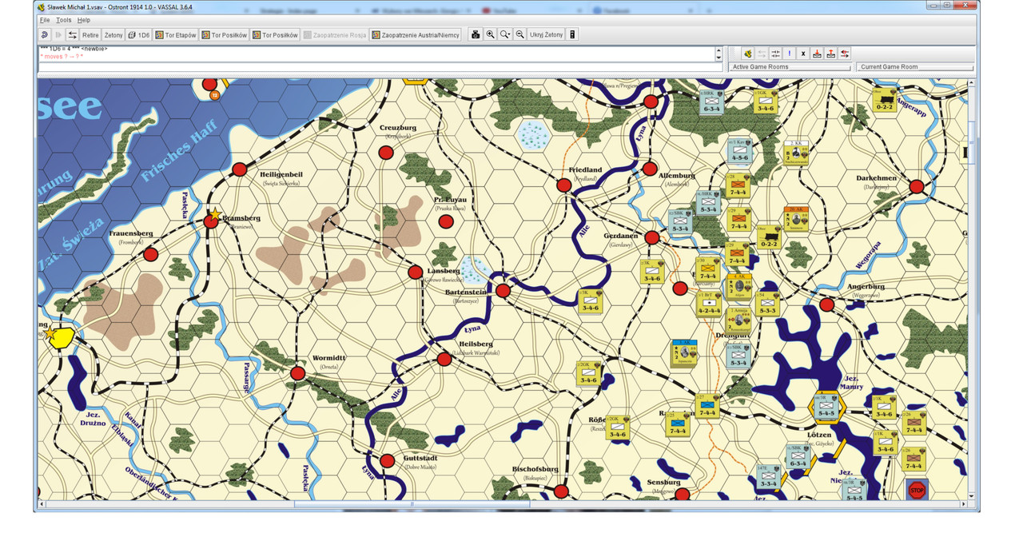Click the chat log scrollbar up arrow
Screen dimensions: 1023x549
click(x=719, y=49)
